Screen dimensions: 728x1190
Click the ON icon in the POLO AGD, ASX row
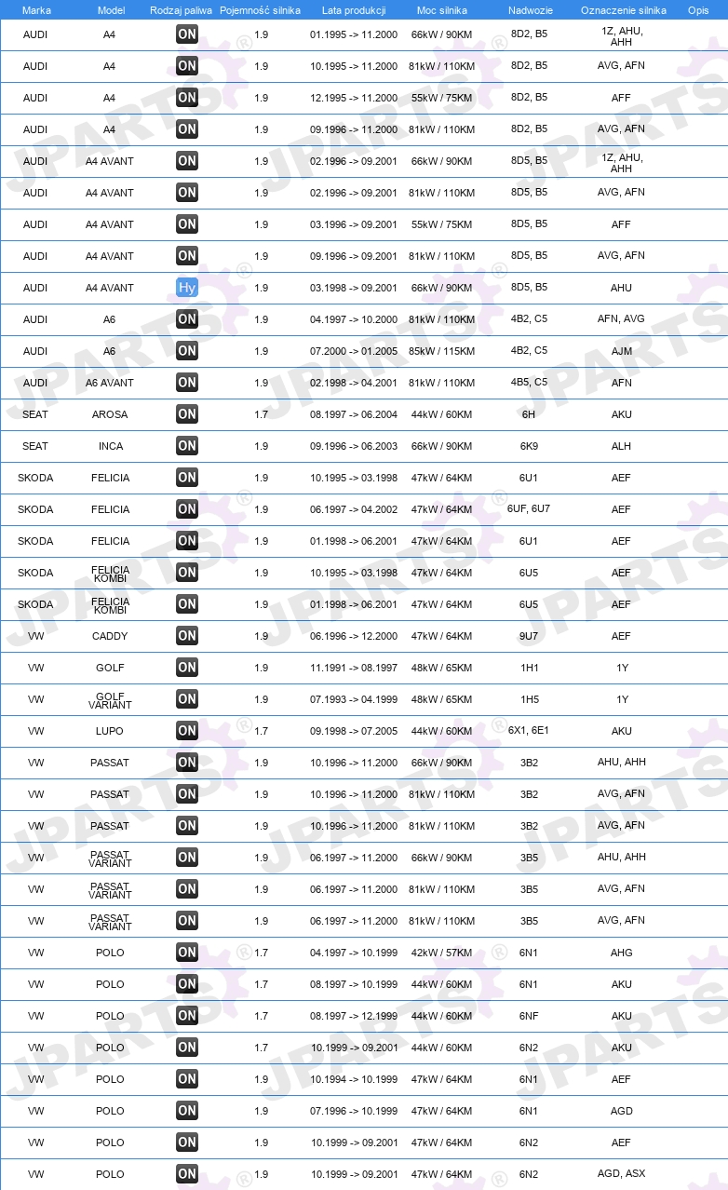pos(187,1174)
